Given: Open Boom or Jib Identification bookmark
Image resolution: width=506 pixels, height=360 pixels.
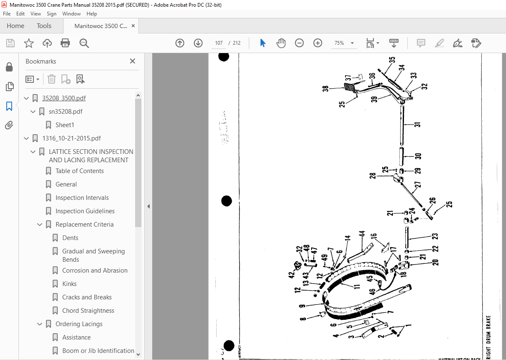Looking at the screenshot, I should click(x=98, y=351).
